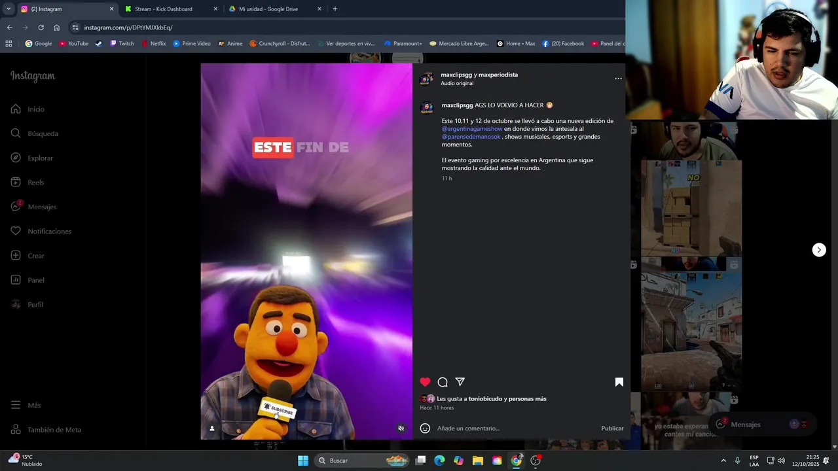Screen dimensions: 838x471
Task: Open the Crunchyroll bookmark
Action: point(280,44)
